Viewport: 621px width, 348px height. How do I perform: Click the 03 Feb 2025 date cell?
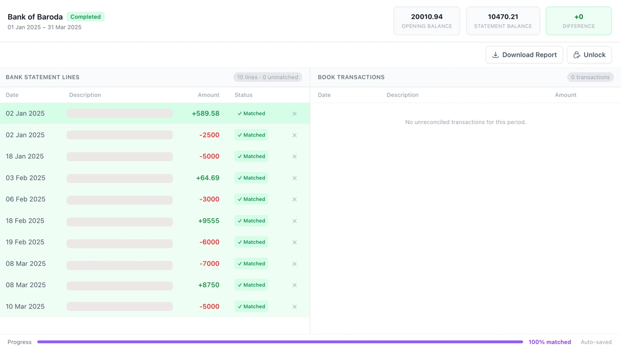point(26,178)
